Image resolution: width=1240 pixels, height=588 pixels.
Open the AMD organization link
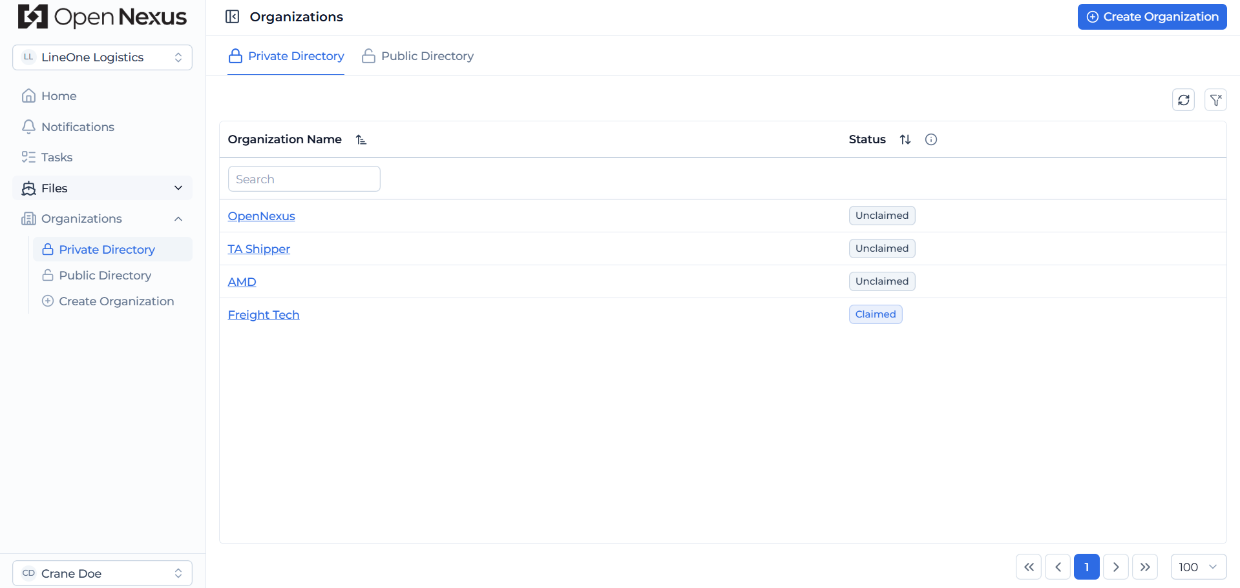[x=242, y=282]
